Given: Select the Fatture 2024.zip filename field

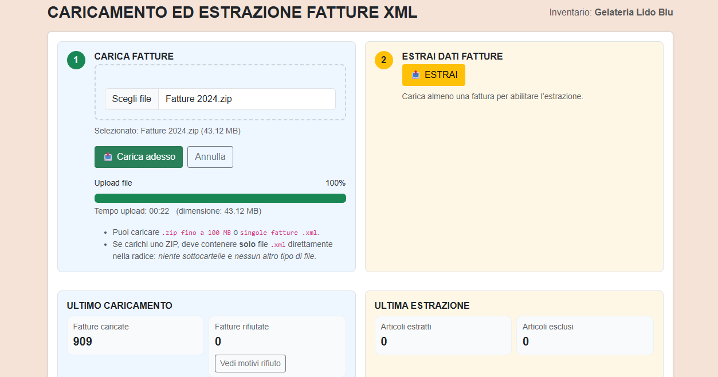Looking at the screenshot, I should (246, 99).
